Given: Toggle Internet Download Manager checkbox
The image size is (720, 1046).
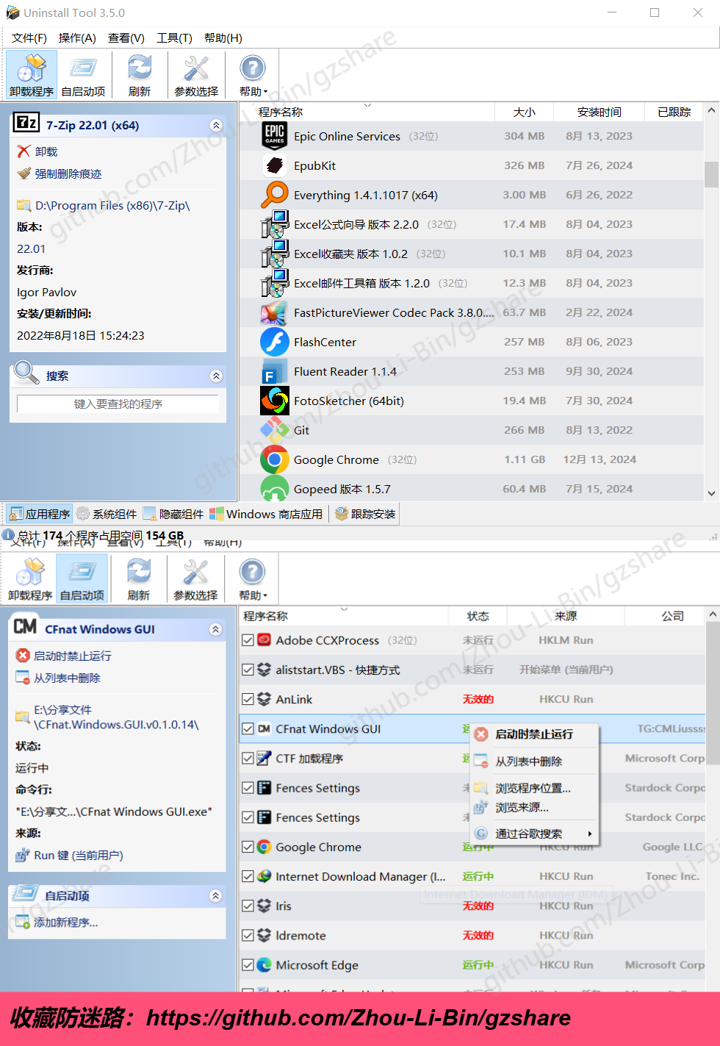Looking at the screenshot, I should [248, 876].
